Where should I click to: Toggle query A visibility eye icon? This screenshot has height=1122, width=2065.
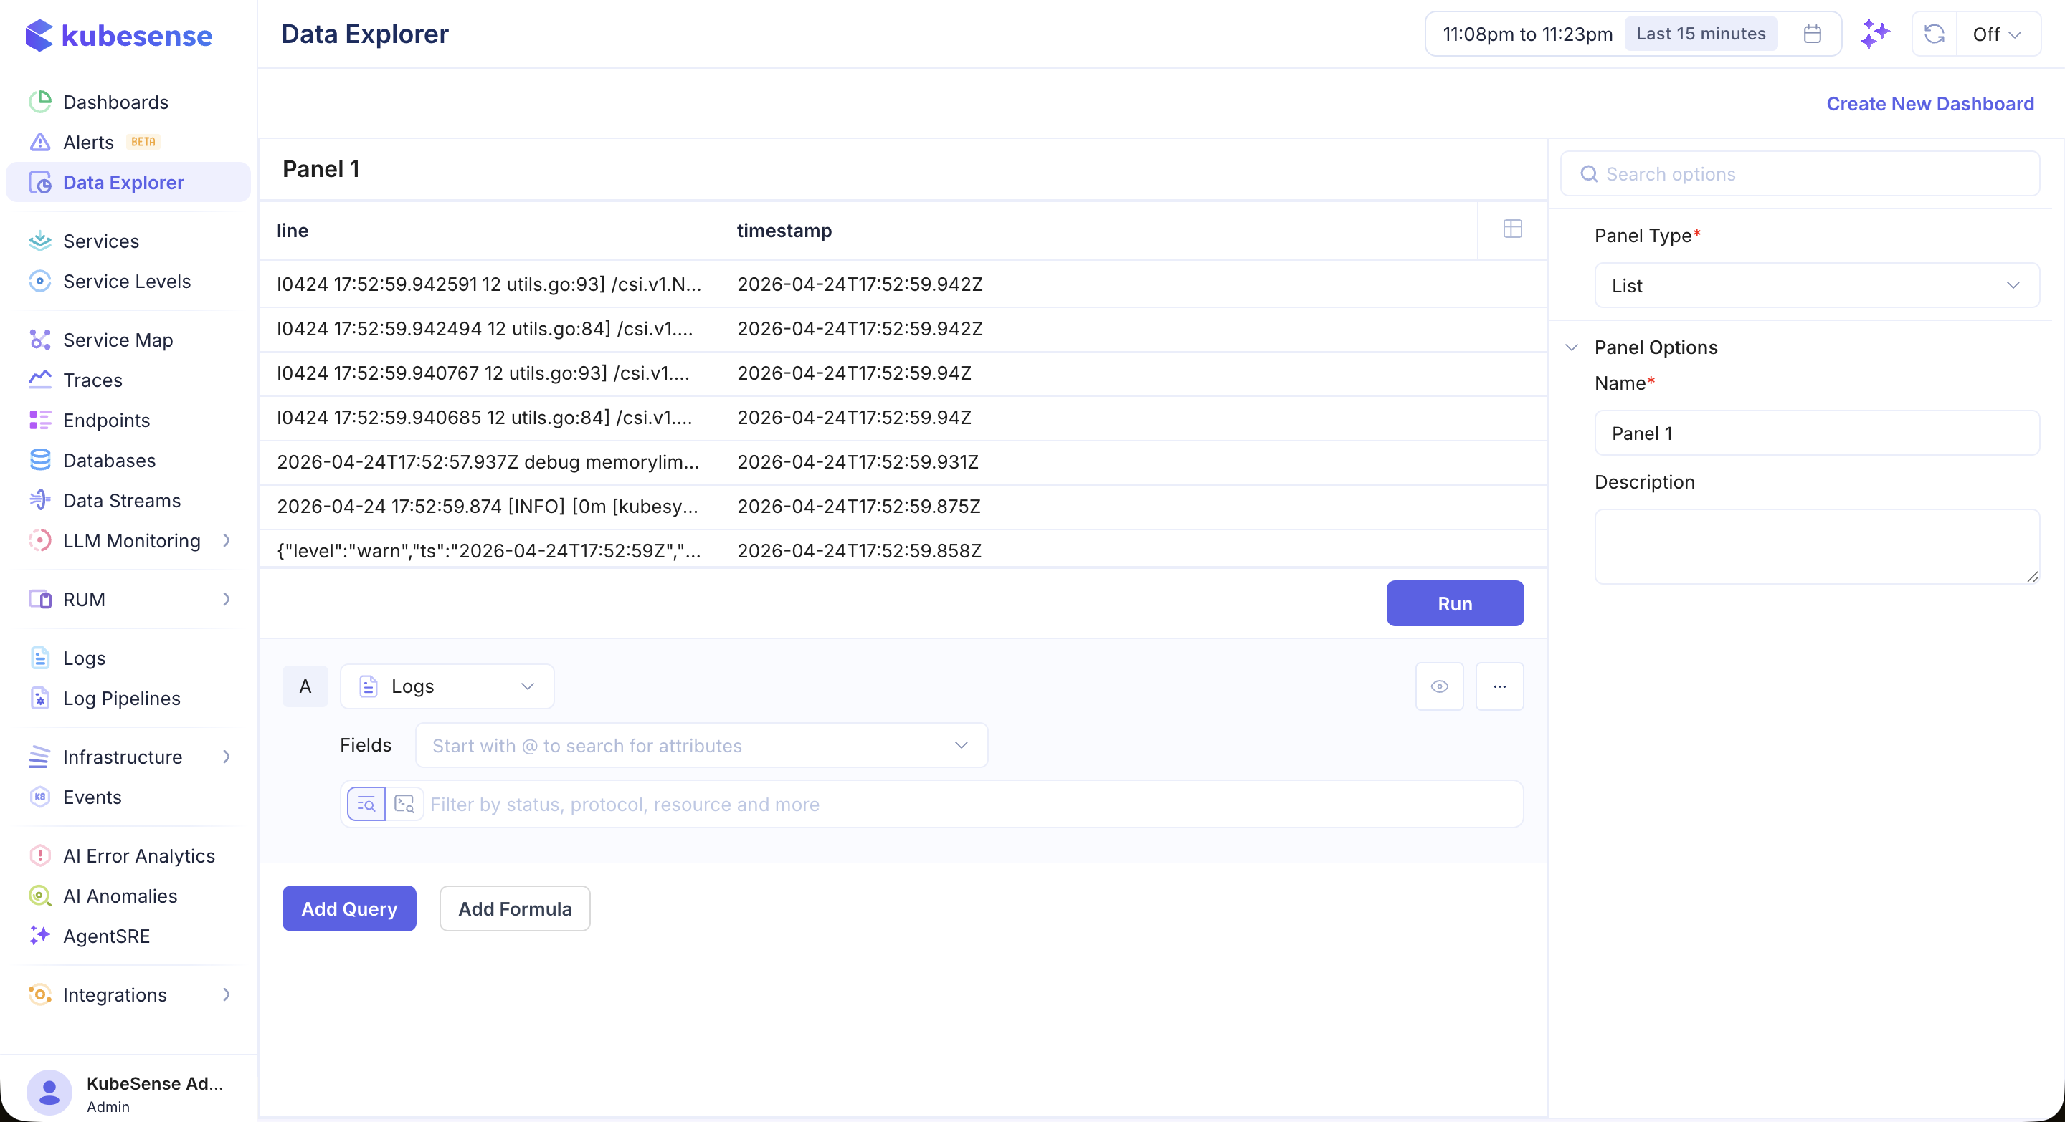point(1439,686)
